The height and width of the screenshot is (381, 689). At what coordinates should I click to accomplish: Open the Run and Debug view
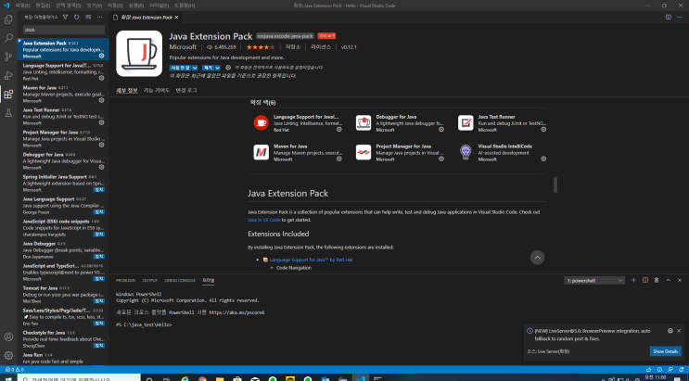(8, 75)
